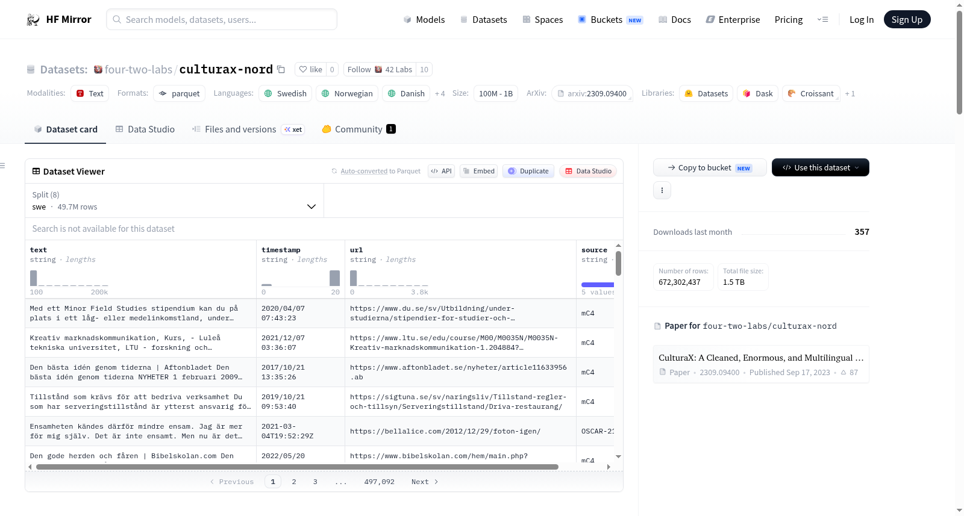
Task: Open the Models nav item
Action: (424, 20)
